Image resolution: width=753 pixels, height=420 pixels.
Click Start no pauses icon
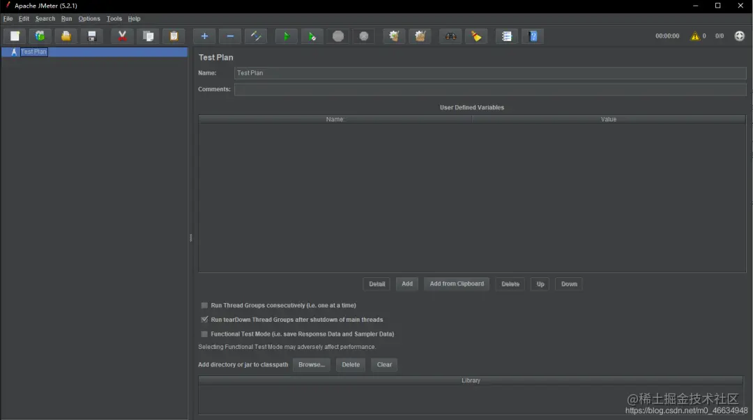pyautogui.click(x=312, y=36)
